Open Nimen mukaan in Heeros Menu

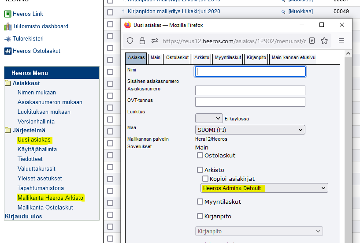tap(37, 93)
